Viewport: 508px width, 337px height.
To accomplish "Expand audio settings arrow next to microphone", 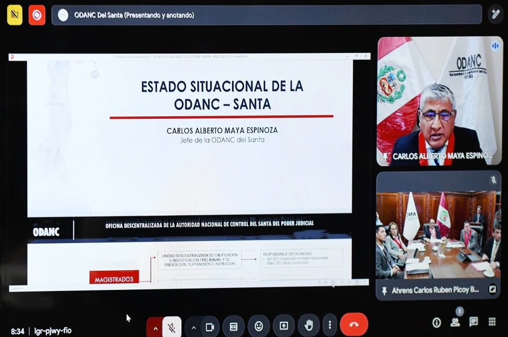I will tap(155, 328).
